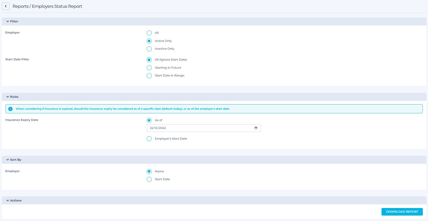The width and height of the screenshot is (428, 221).
Task: Click the Start Date Filter label
Action: [17, 59]
